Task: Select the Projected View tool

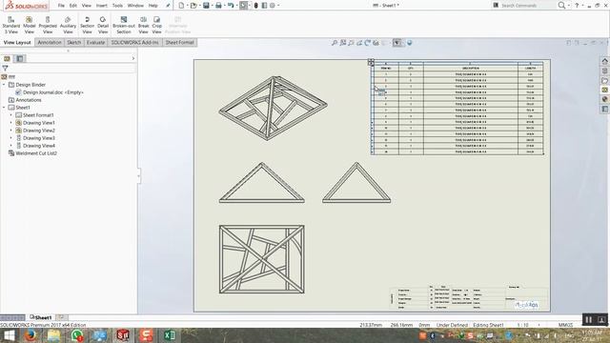Action: click(48, 25)
